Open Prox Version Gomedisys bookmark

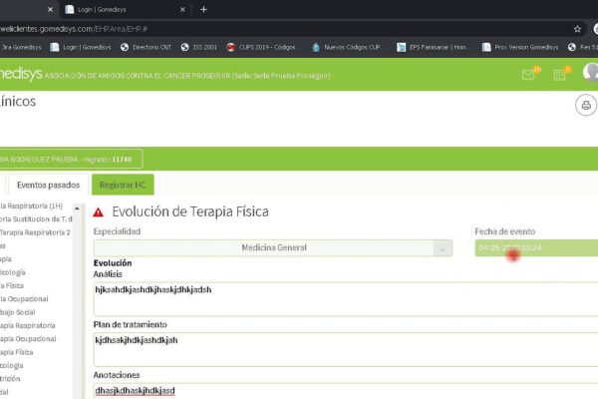pos(520,47)
